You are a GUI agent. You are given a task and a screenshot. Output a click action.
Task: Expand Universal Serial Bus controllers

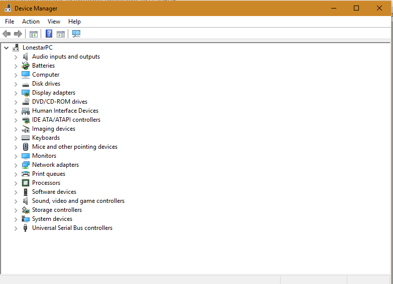(x=16, y=228)
